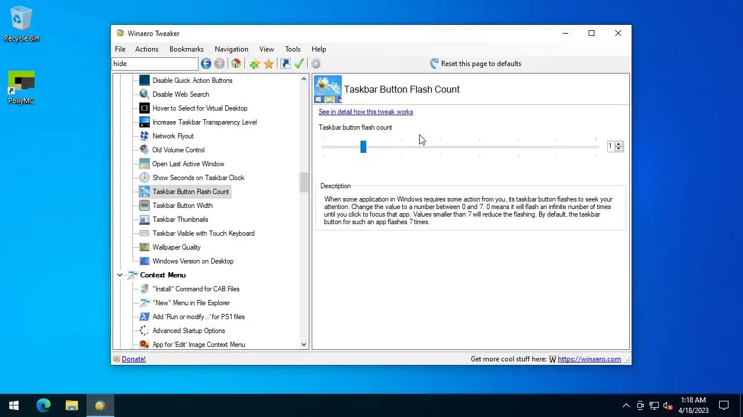Viewport: 743px width, 417px height.
Task: Click the Wallpaper Quality icon
Action: (145, 247)
